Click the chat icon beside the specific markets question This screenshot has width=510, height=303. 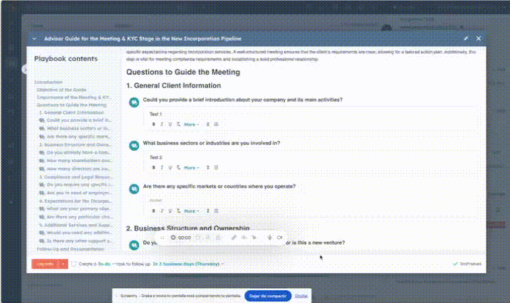point(134,189)
